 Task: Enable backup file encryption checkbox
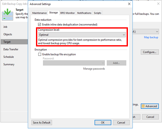[39, 54]
